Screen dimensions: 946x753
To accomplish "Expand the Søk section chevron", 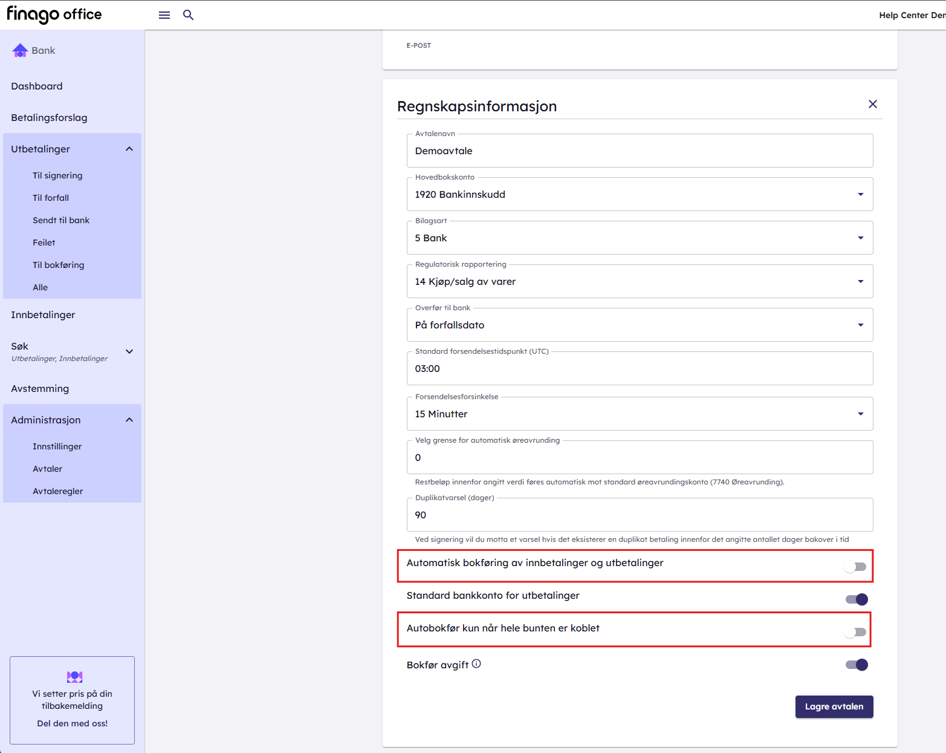I will [x=129, y=351].
